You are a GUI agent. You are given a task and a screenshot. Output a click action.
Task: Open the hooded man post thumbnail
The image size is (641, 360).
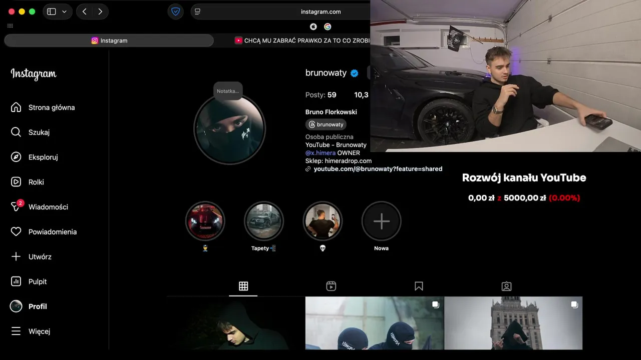point(236,323)
